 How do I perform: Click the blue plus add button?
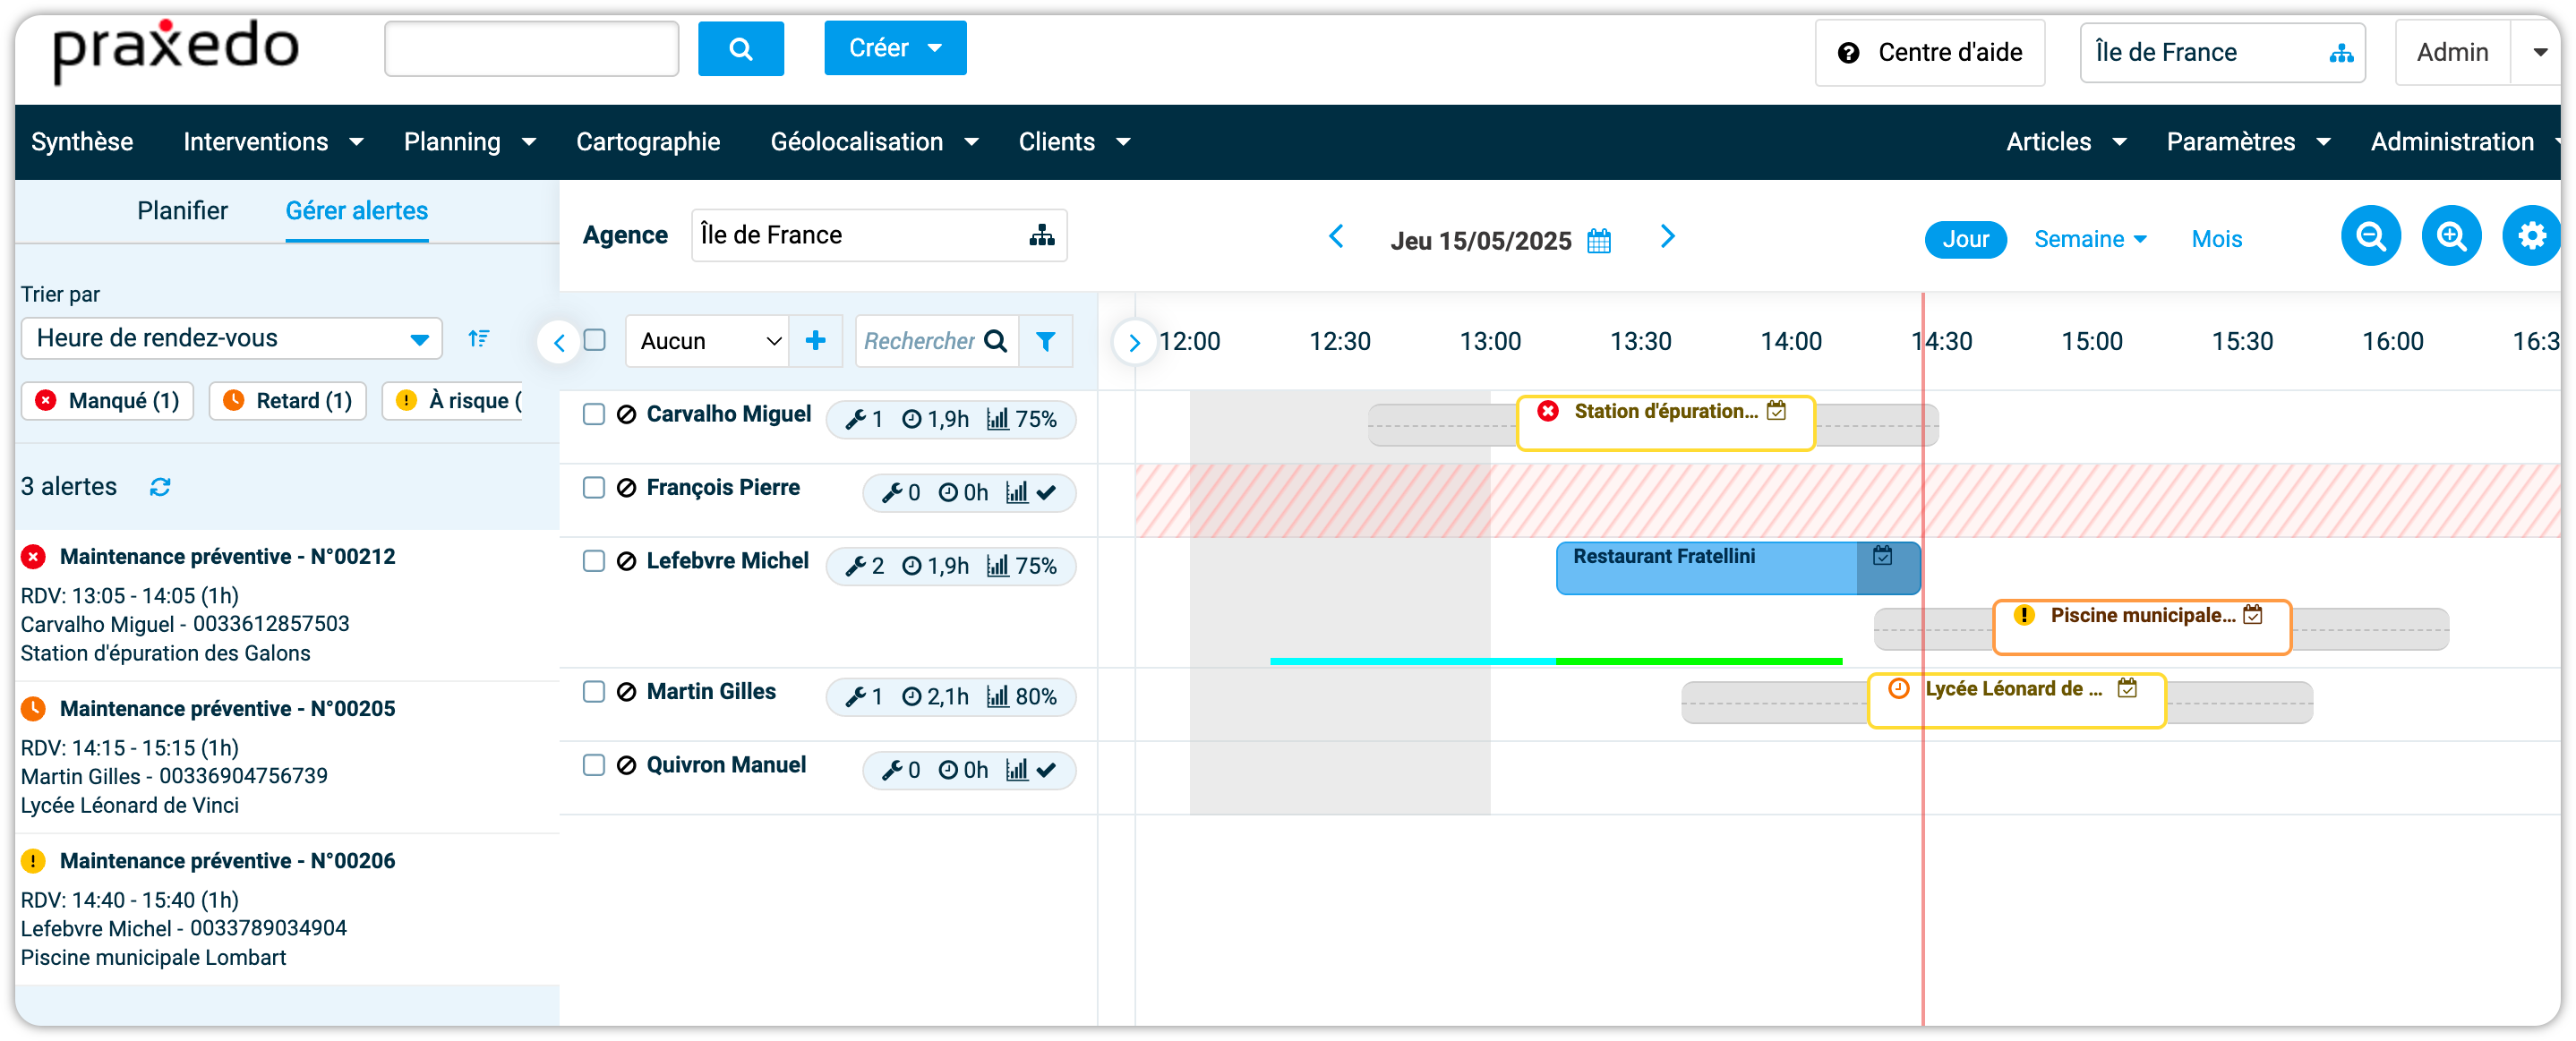[815, 341]
